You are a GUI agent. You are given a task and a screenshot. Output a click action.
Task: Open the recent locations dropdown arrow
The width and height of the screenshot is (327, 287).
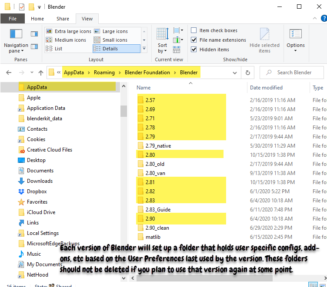pyautogui.click(x=32, y=73)
